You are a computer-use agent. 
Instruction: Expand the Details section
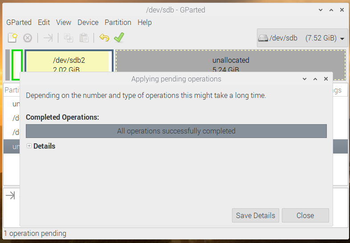point(29,146)
